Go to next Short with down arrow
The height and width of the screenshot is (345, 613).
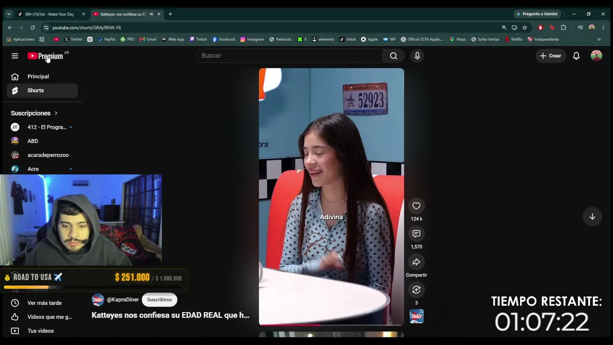[x=592, y=217]
